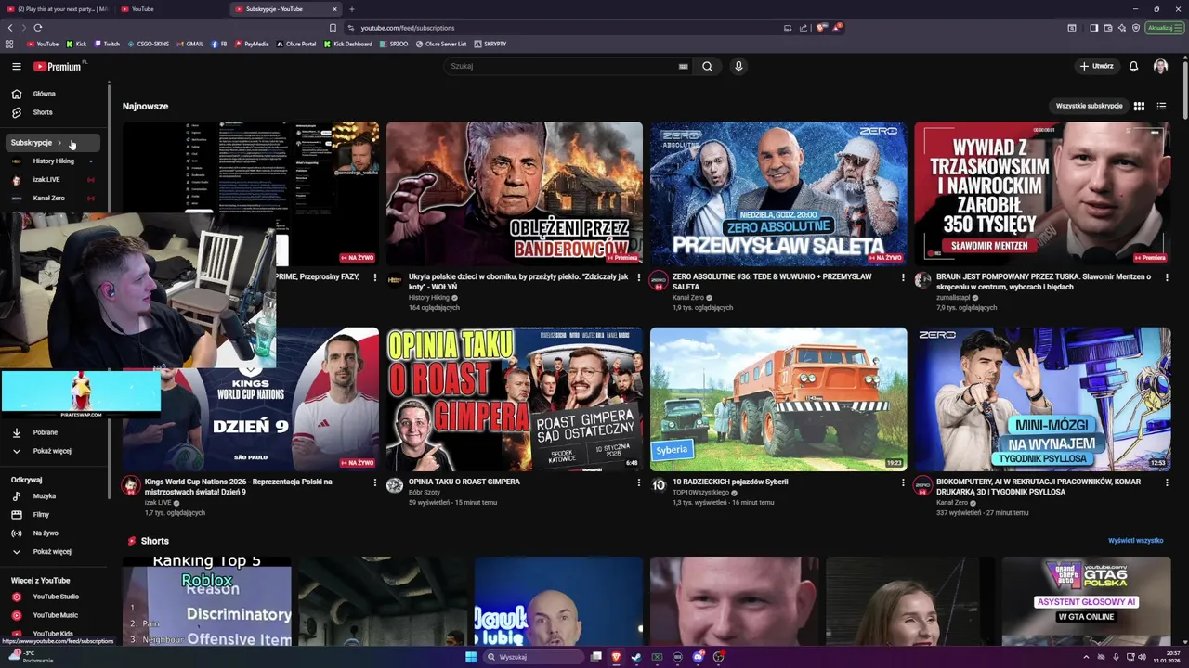This screenshot has width=1189, height=668.
Task: Click the Brave Rewards triangle icon
Action: [x=836, y=28]
